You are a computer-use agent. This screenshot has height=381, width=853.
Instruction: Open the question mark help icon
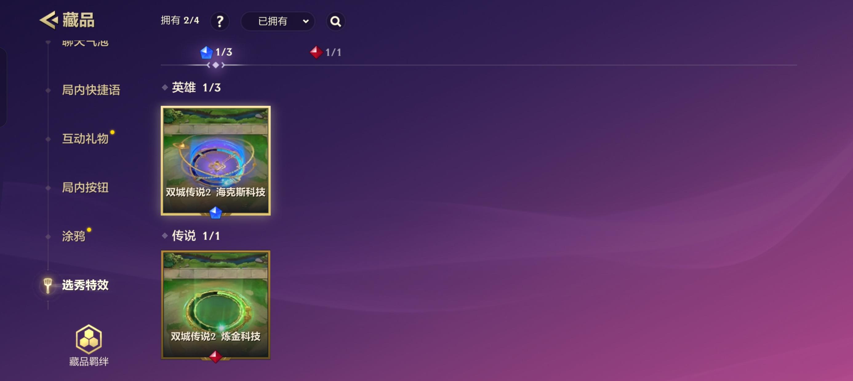point(220,22)
